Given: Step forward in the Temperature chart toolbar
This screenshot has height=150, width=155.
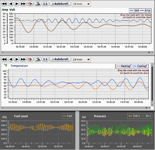Looking at the screenshot, I should (17, 59).
